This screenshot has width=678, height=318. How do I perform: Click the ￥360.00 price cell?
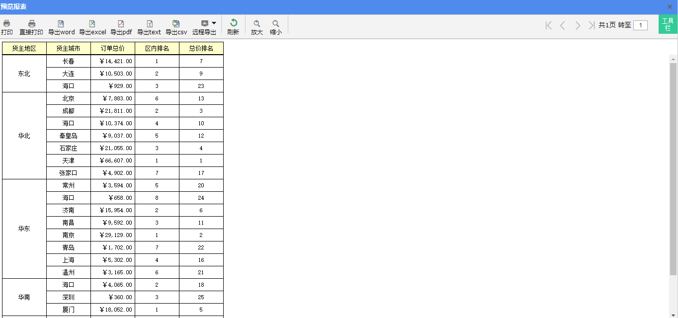pos(113,297)
